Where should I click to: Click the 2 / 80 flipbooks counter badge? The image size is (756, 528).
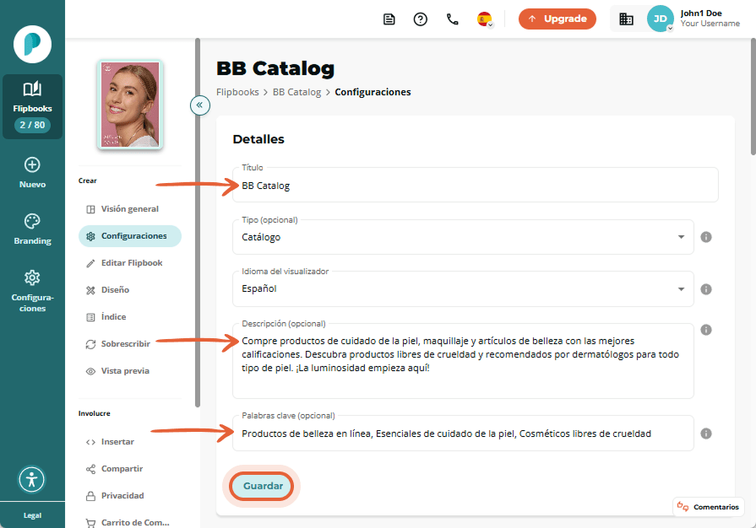pos(32,125)
